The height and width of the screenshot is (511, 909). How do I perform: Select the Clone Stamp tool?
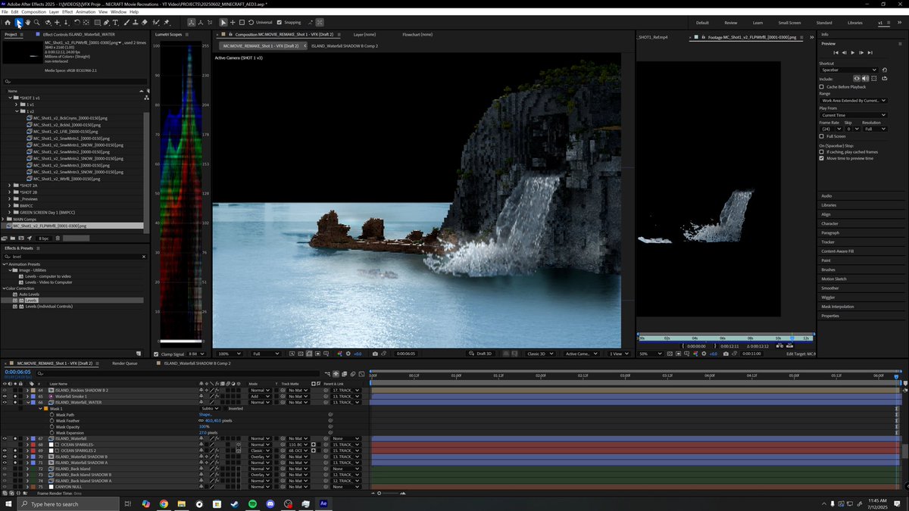coord(135,23)
